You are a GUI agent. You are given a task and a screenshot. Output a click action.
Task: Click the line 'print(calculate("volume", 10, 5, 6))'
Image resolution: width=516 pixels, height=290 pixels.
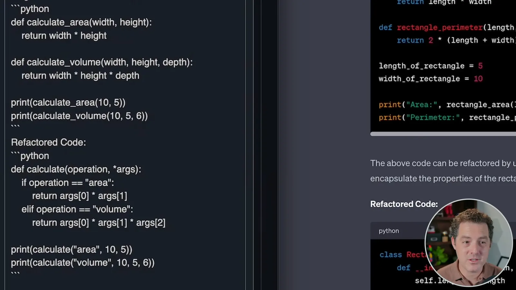83,263
